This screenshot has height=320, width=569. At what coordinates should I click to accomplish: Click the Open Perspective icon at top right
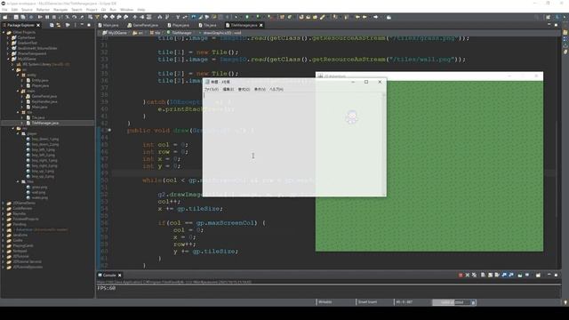pos(548,17)
